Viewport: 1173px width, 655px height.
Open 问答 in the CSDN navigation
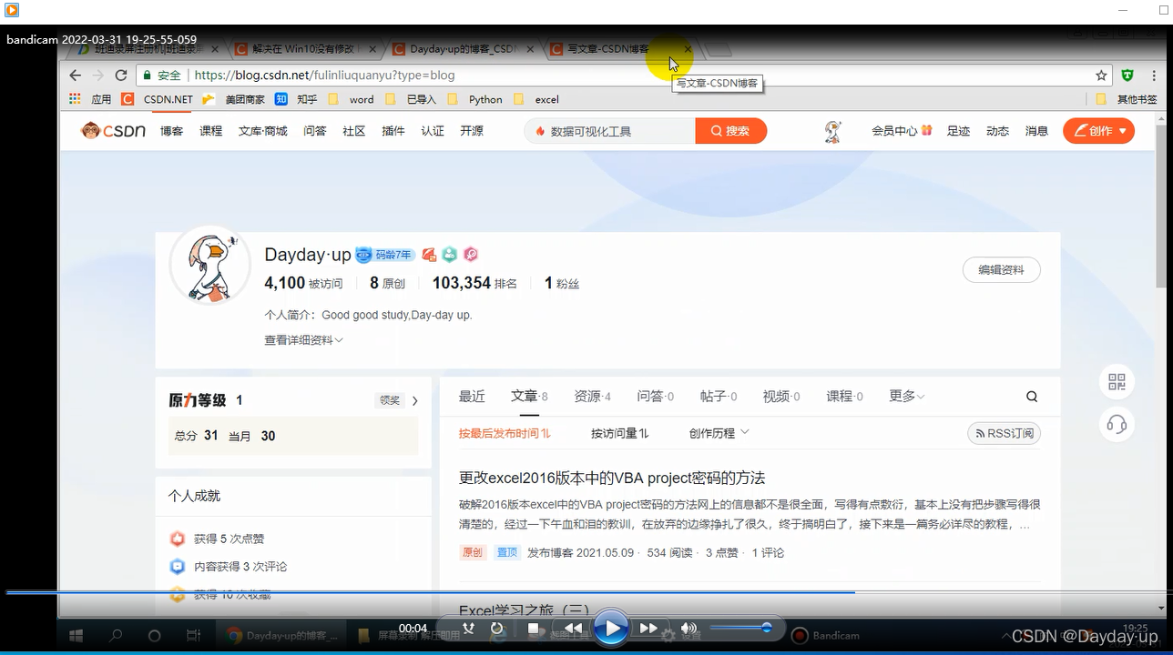(315, 131)
